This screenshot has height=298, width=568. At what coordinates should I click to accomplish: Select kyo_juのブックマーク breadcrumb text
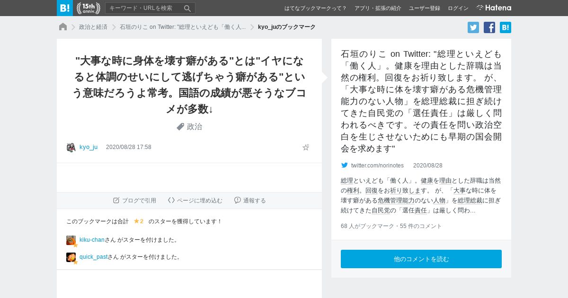tap(287, 27)
